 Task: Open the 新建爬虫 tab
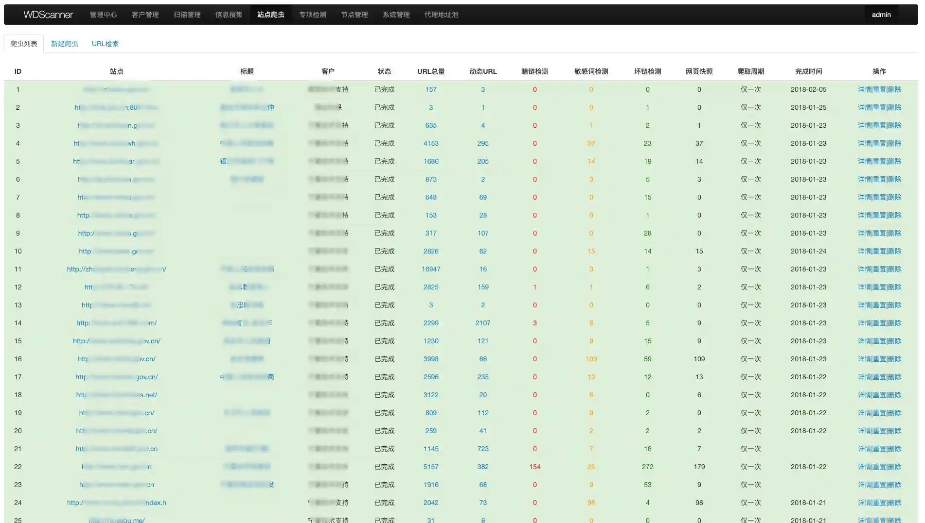(64, 44)
